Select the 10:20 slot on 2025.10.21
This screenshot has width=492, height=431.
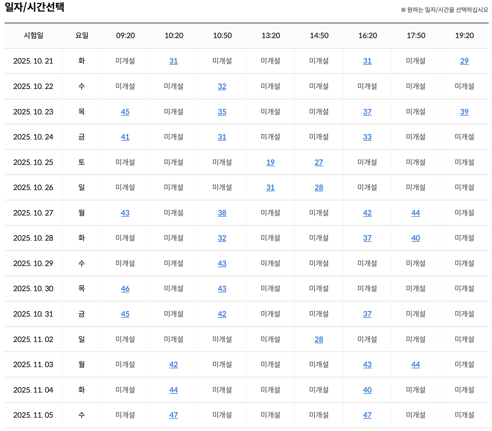[174, 61]
